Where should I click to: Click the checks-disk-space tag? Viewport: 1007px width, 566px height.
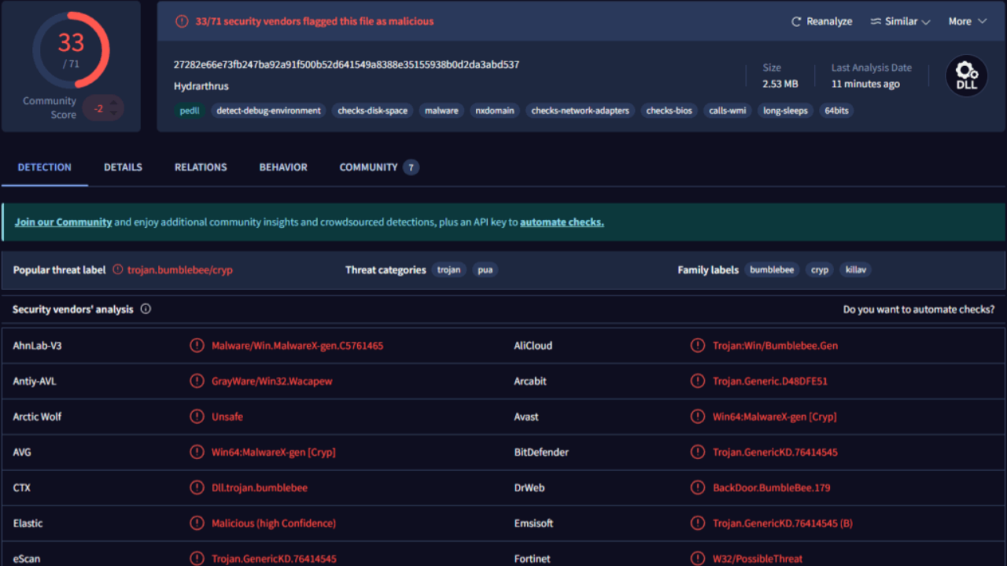tap(373, 111)
